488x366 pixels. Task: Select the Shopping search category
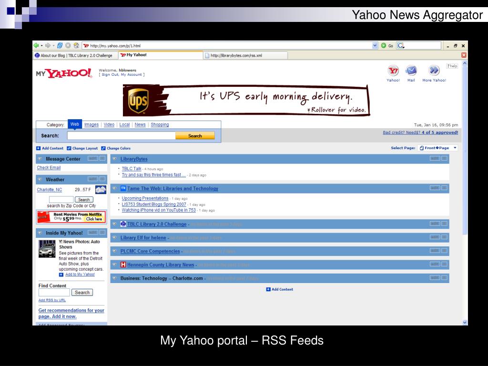[x=160, y=124]
